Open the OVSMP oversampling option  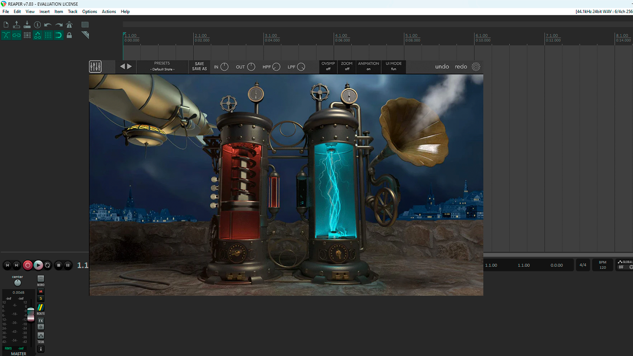pos(328,67)
